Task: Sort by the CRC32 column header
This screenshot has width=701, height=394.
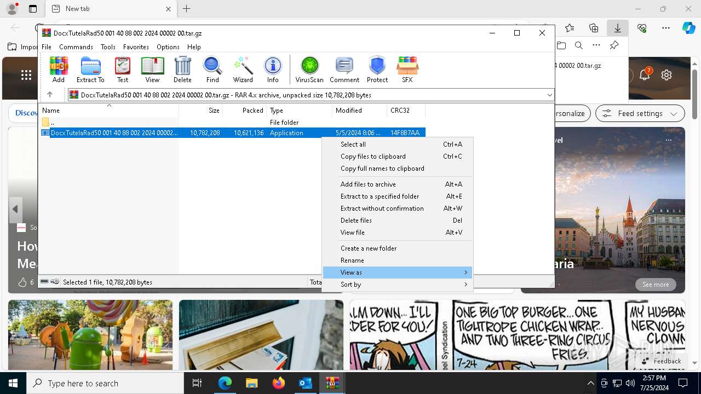Action: click(406, 111)
